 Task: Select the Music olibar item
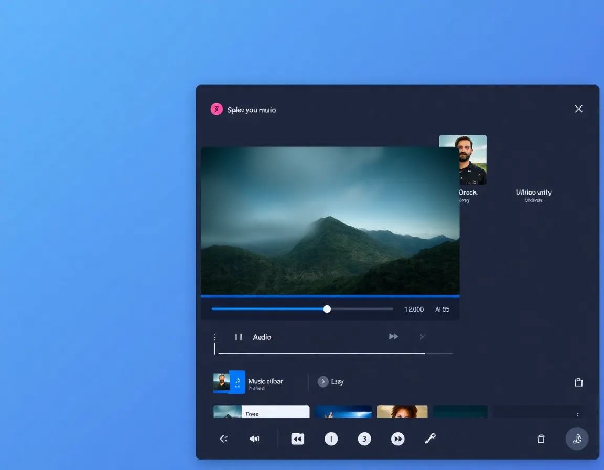pos(265,382)
